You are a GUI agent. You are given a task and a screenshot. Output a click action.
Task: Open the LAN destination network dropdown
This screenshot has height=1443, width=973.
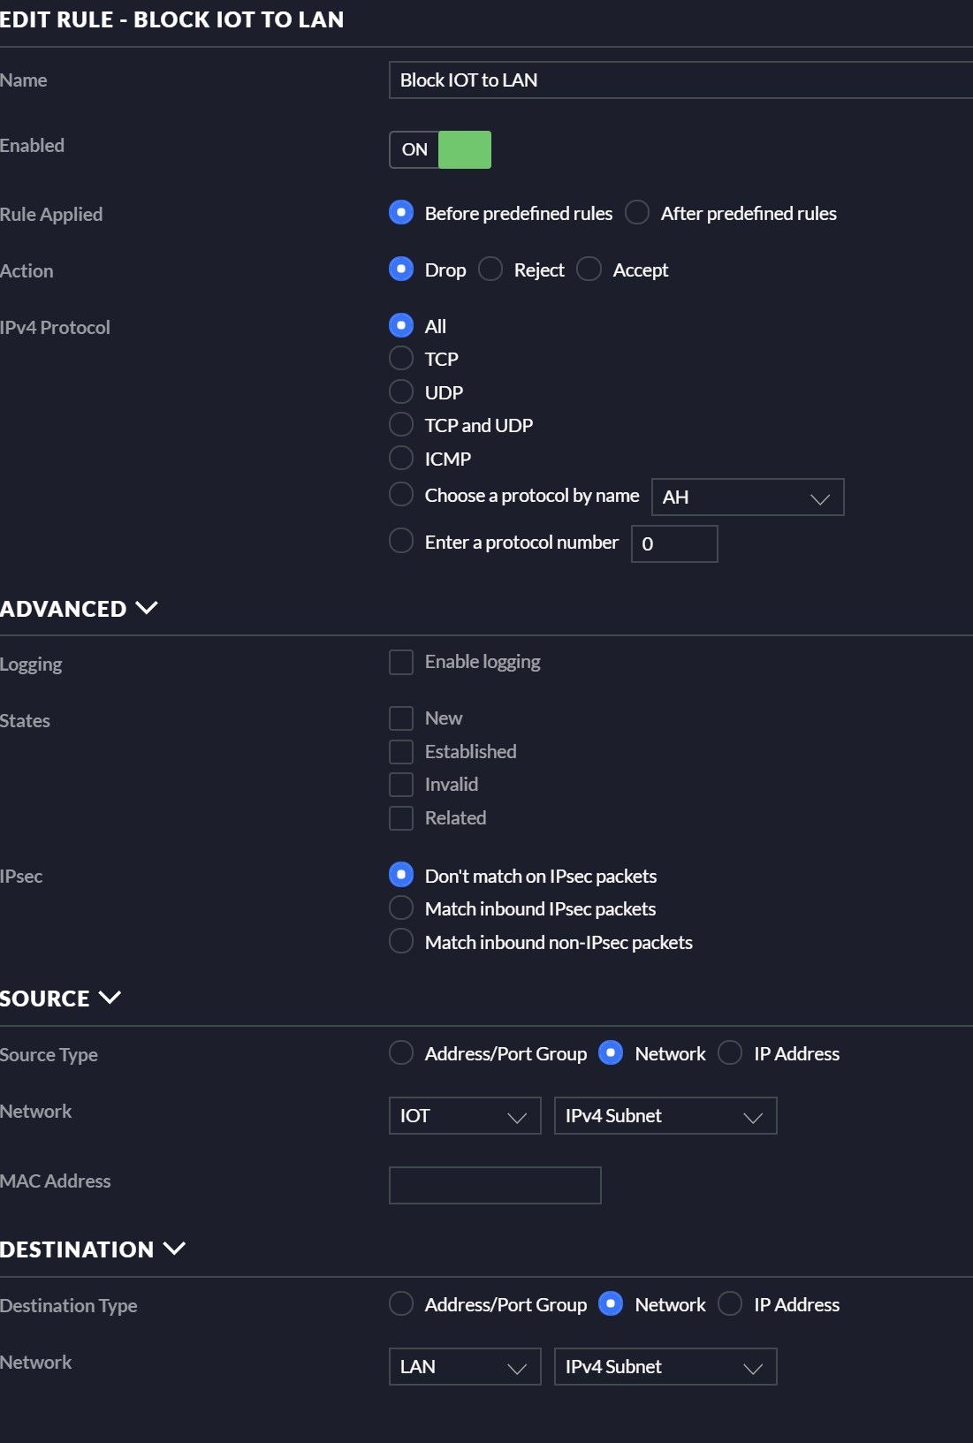465,1366
